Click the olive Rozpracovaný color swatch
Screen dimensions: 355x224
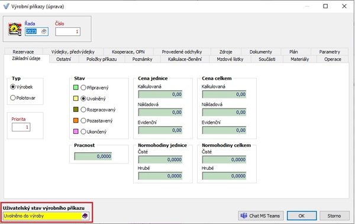[76, 110]
